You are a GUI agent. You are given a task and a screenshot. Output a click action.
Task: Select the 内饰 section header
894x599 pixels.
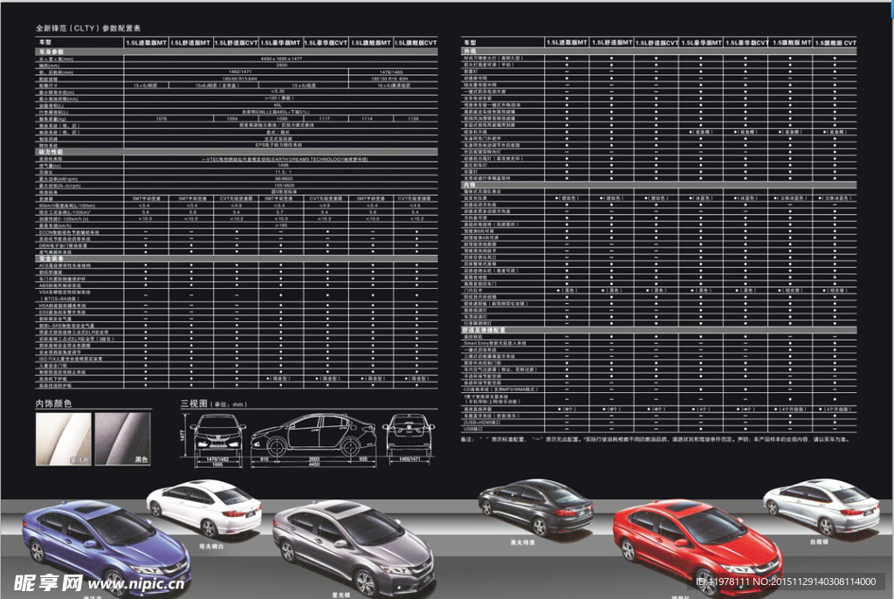pos(658,185)
